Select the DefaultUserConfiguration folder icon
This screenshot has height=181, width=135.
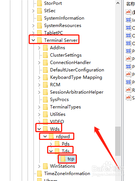(46, 70)
